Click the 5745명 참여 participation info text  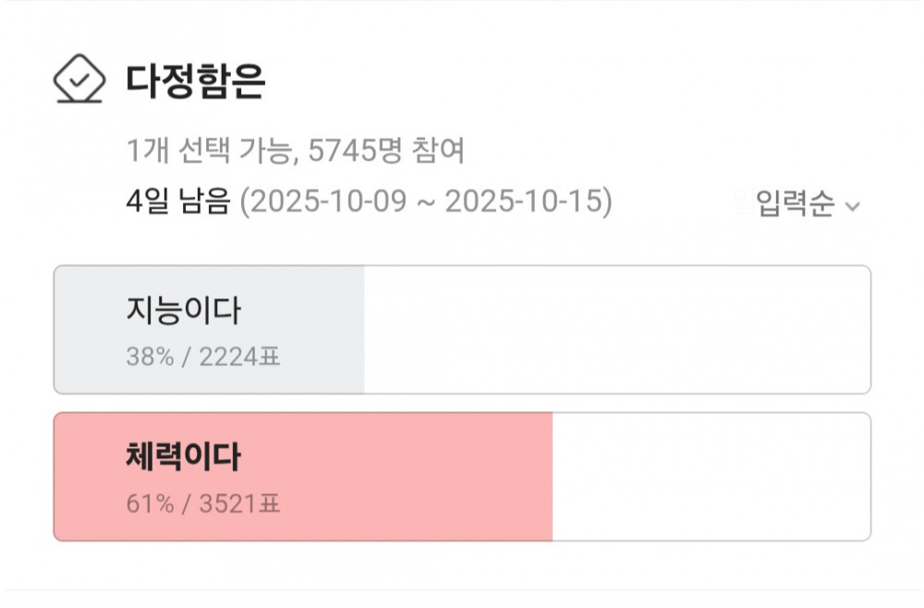tap(386, 151)
